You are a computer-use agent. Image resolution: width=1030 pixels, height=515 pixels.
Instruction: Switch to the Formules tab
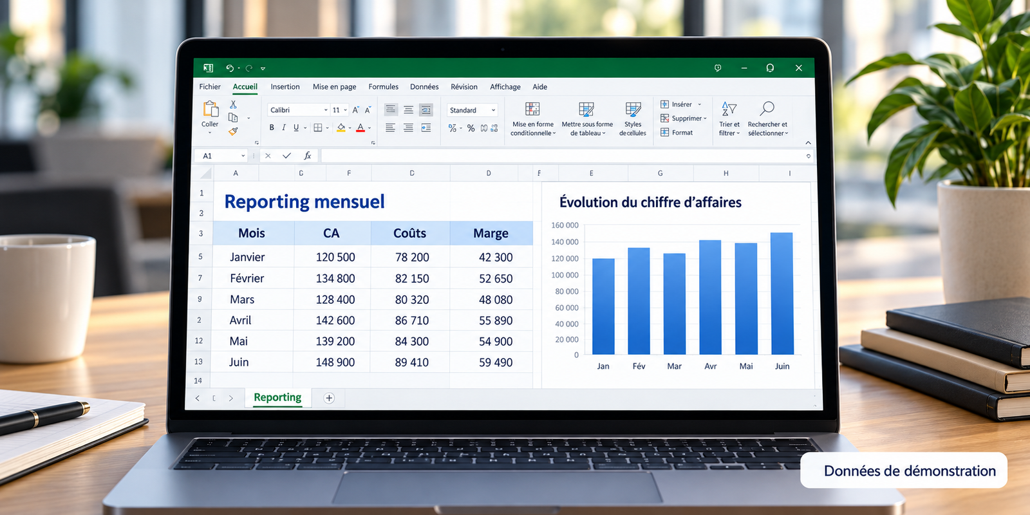383,87
